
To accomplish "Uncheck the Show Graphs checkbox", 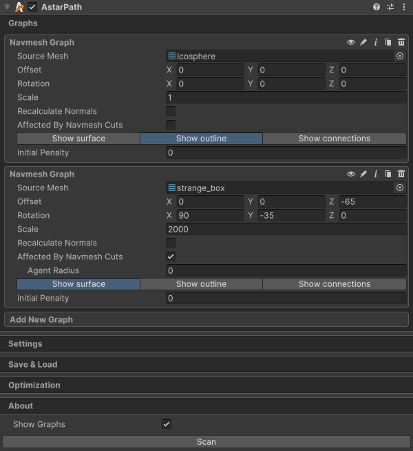I will tap(167, 424).
